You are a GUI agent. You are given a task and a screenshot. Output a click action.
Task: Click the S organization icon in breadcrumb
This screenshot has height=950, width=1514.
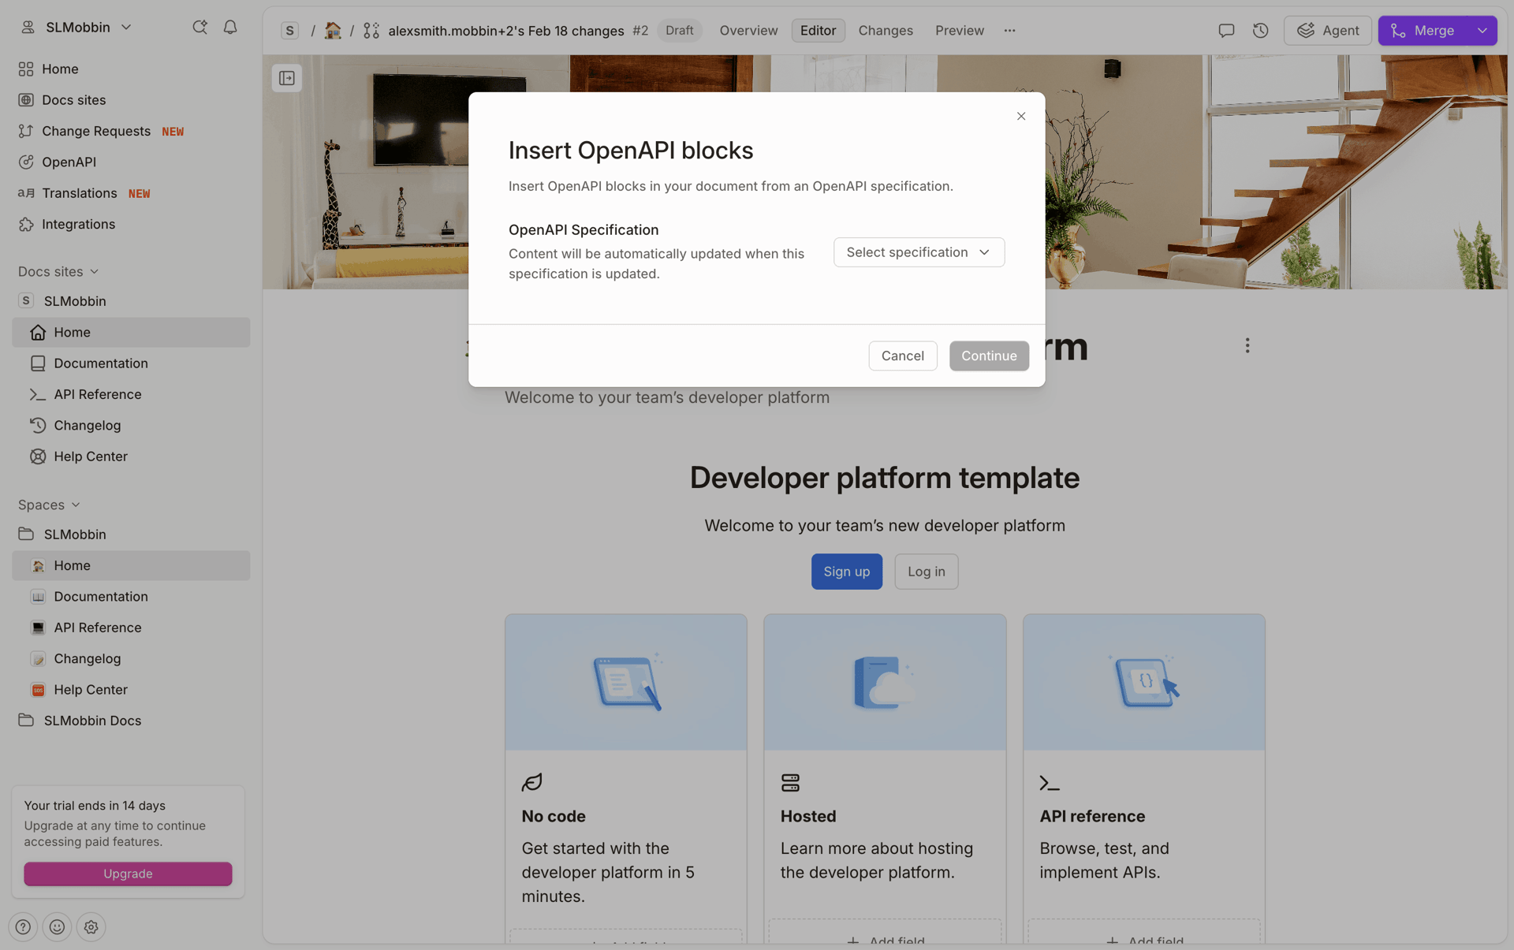[290, 31]
